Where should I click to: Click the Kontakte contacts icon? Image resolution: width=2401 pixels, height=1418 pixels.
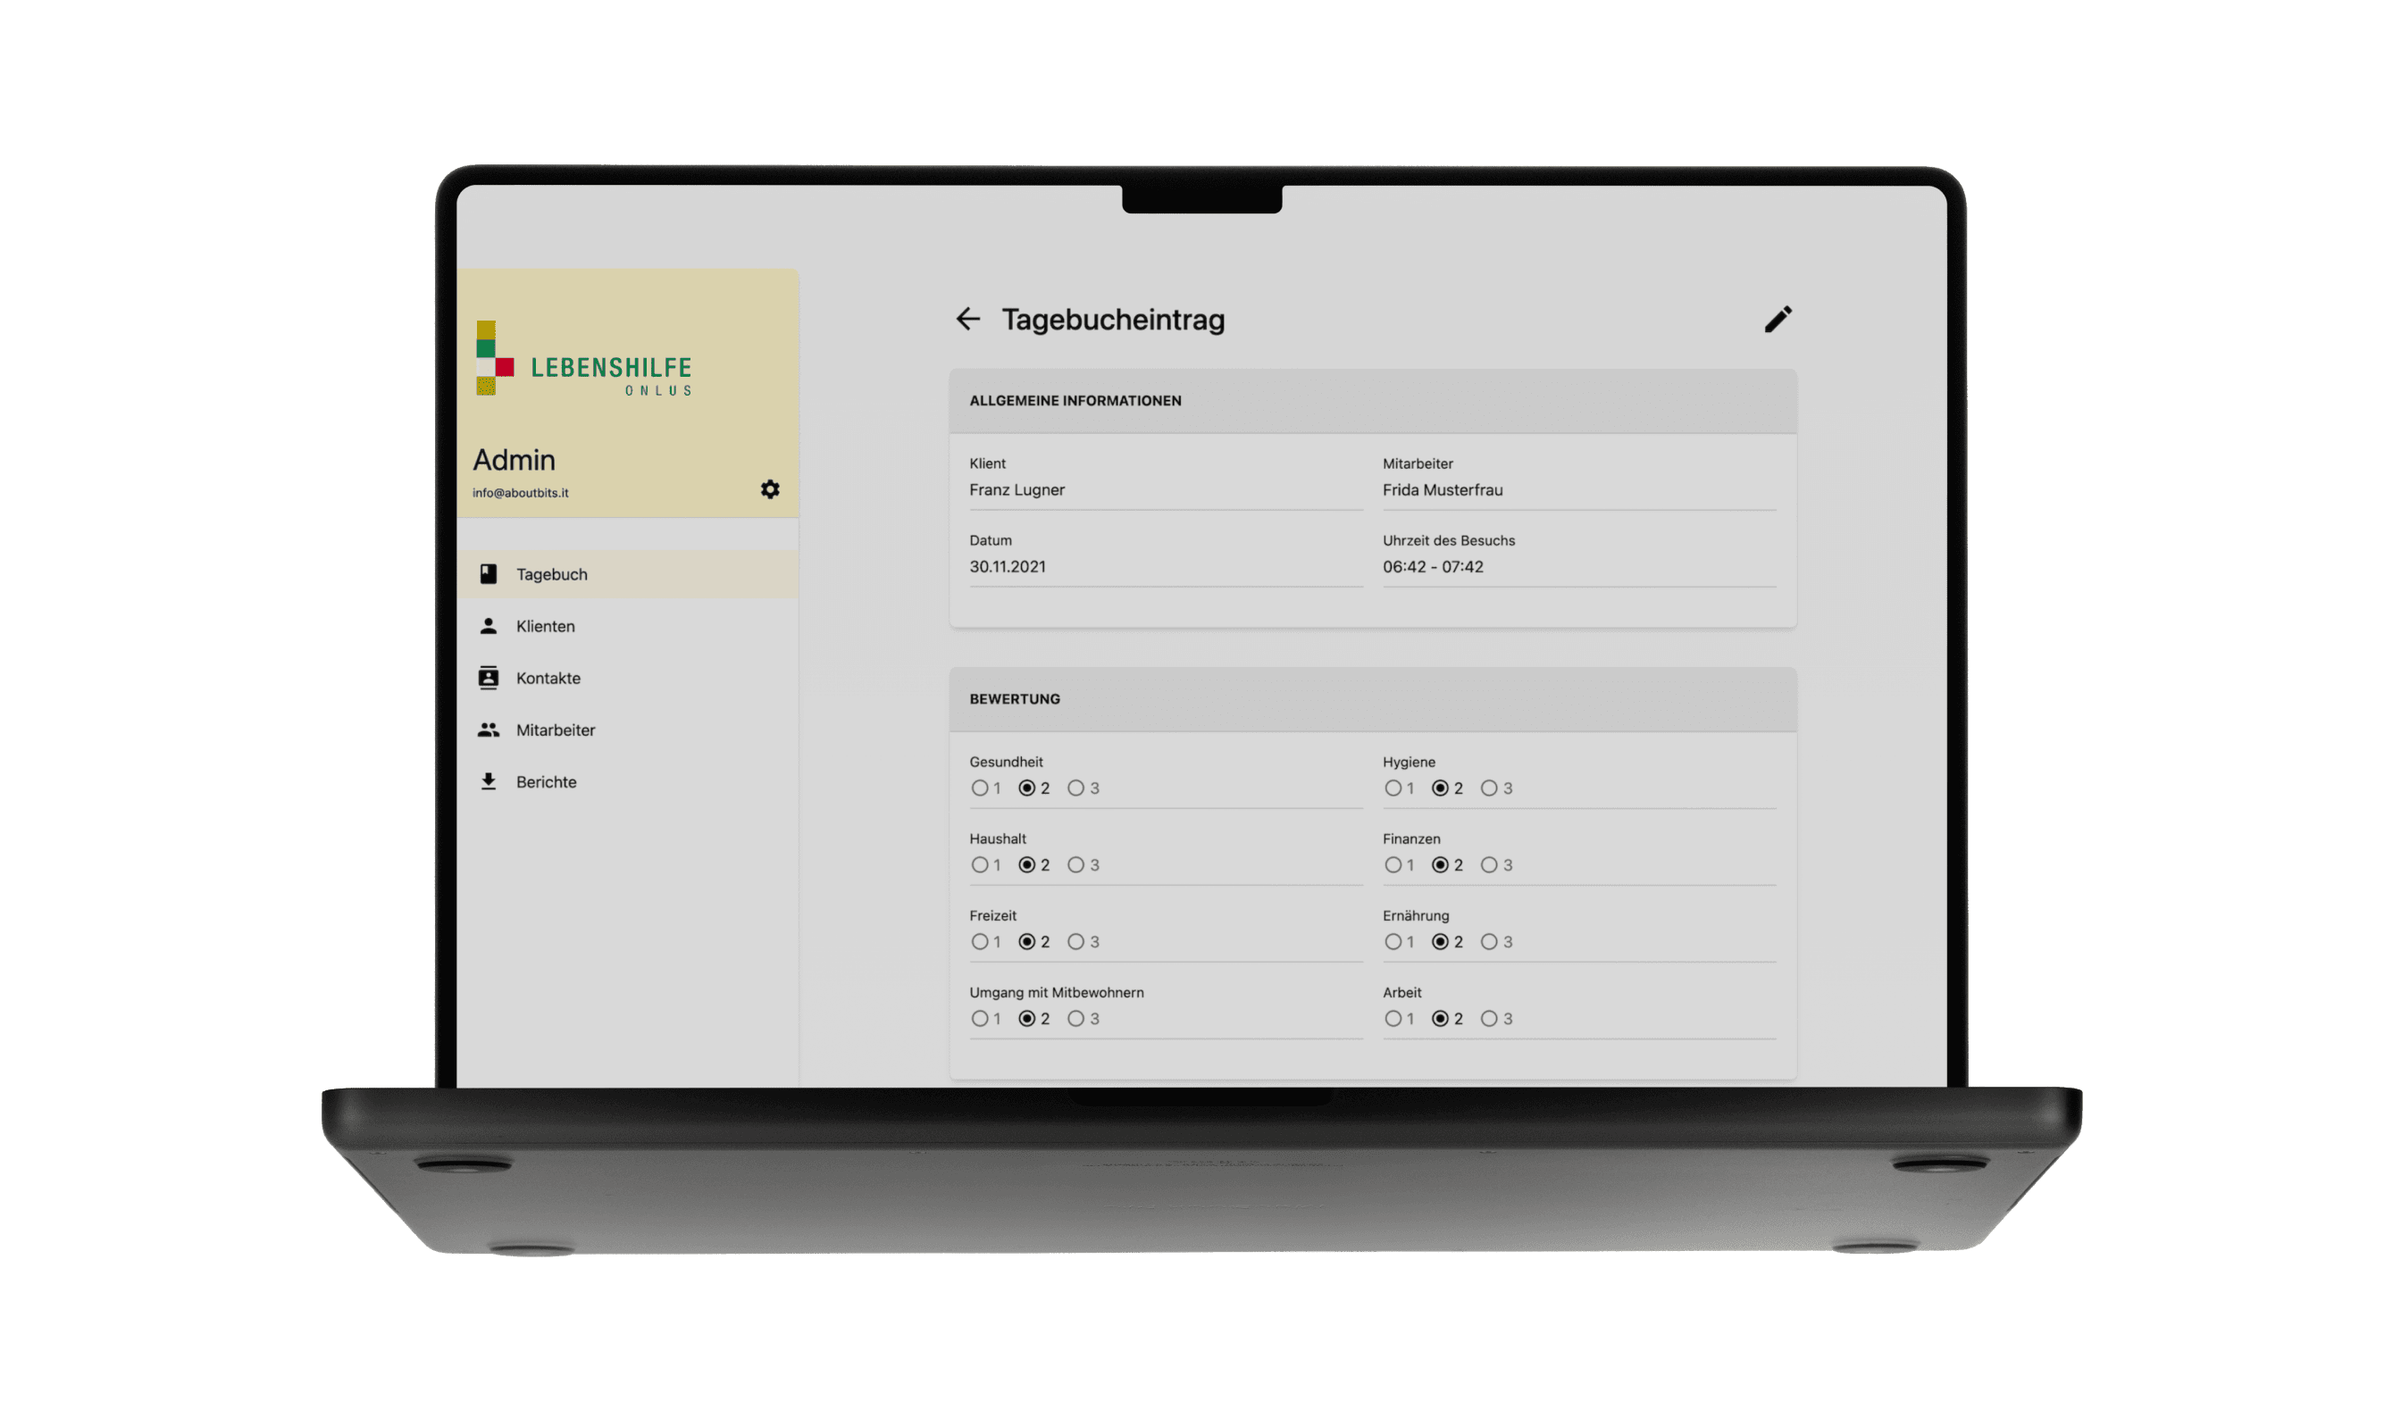489,678
